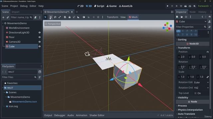The image size is (213, 119).
Task: Open Rotation Edit Mode Euler dropdown
Action: click(x=201, y=82)
